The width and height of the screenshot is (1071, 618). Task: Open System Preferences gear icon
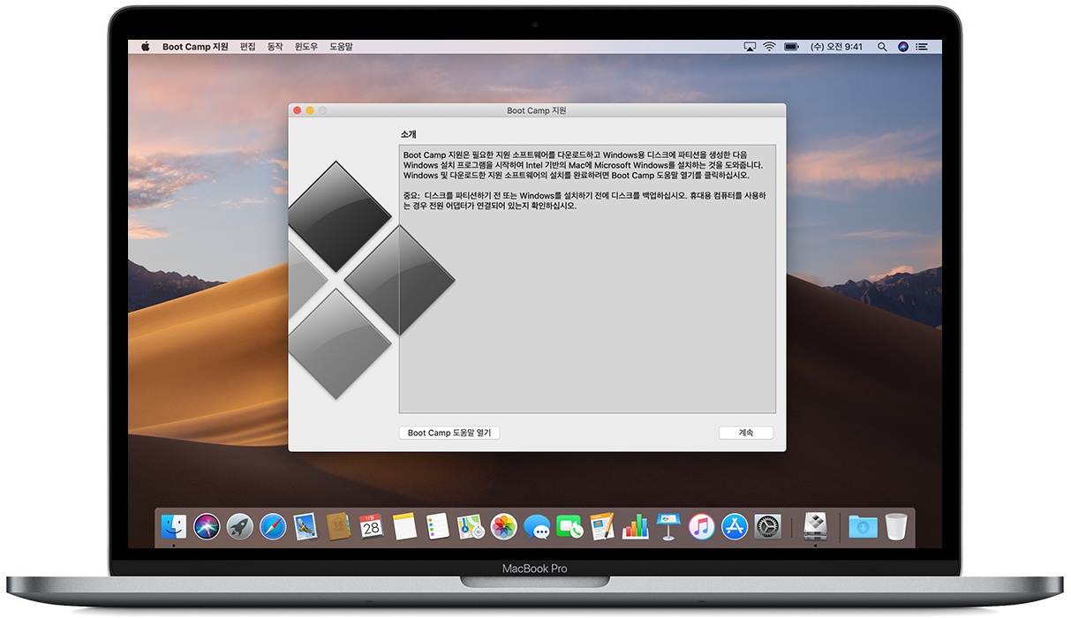coord(768,527)
